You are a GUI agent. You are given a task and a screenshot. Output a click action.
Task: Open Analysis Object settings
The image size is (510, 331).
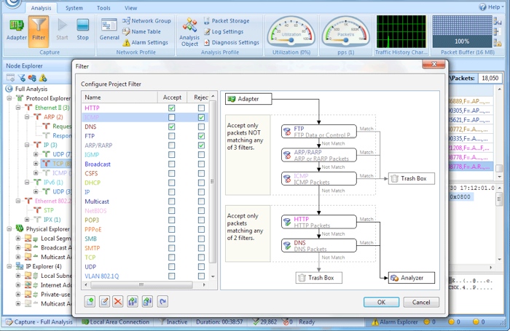point(189,32)
